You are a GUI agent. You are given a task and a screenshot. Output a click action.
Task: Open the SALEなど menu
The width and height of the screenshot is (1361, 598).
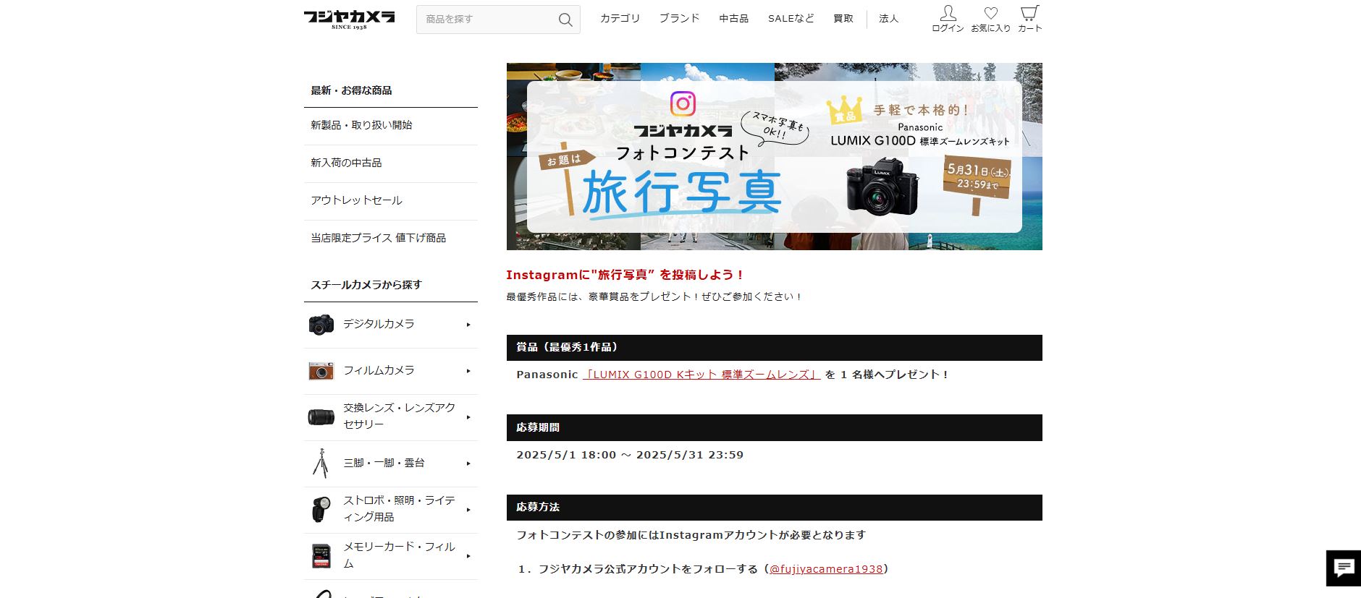click(791, 19)
